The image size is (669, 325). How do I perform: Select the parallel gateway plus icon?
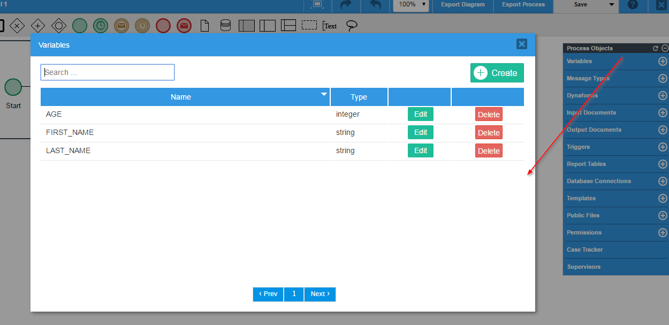pos(38,26)
